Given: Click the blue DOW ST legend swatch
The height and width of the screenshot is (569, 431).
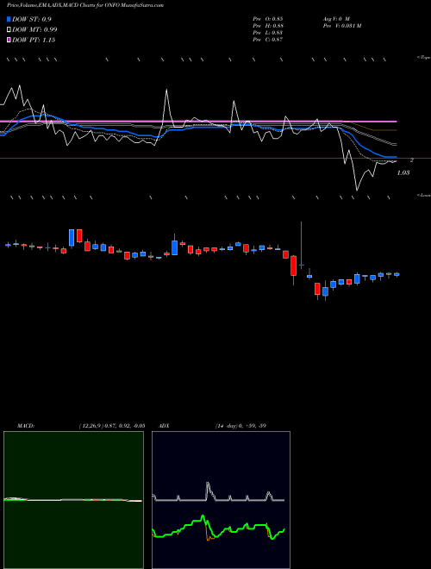Looking at the screenshot, I should (x=9, y=19).
